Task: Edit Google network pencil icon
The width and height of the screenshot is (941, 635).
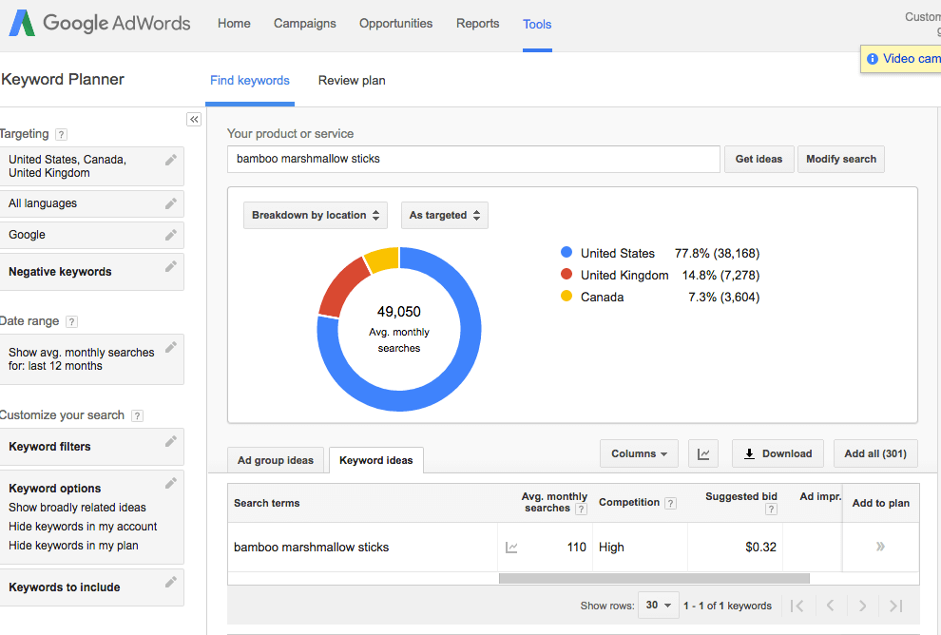Action: click(x=171, y=235)
